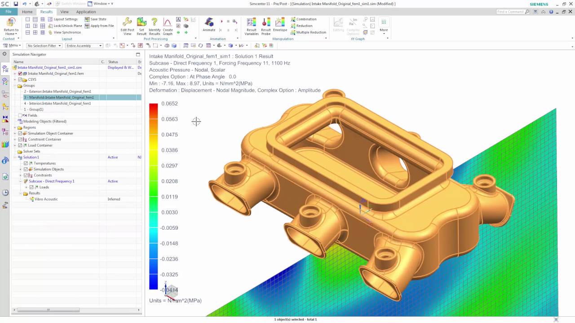Viewport: 575px width, 323px height.
Task: Click the View Synchronize icon
Action: point(51,32)
